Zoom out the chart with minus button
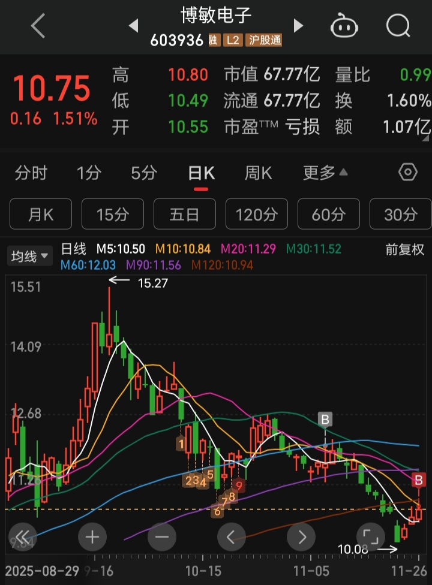 click(161, 537)
